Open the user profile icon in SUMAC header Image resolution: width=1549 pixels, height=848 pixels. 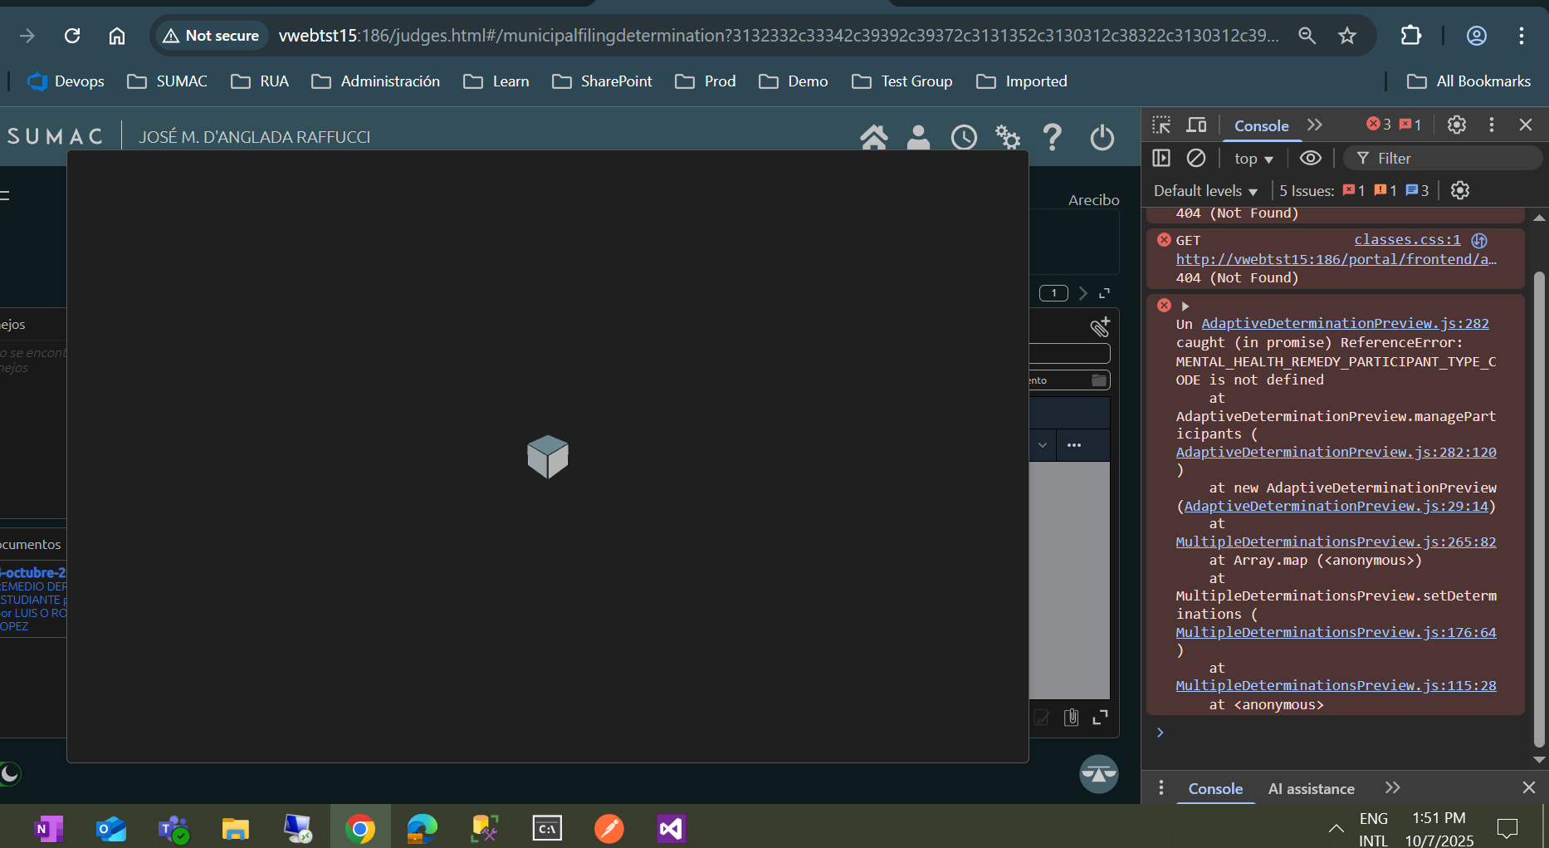pyautogui.click(x=918, y=137)
